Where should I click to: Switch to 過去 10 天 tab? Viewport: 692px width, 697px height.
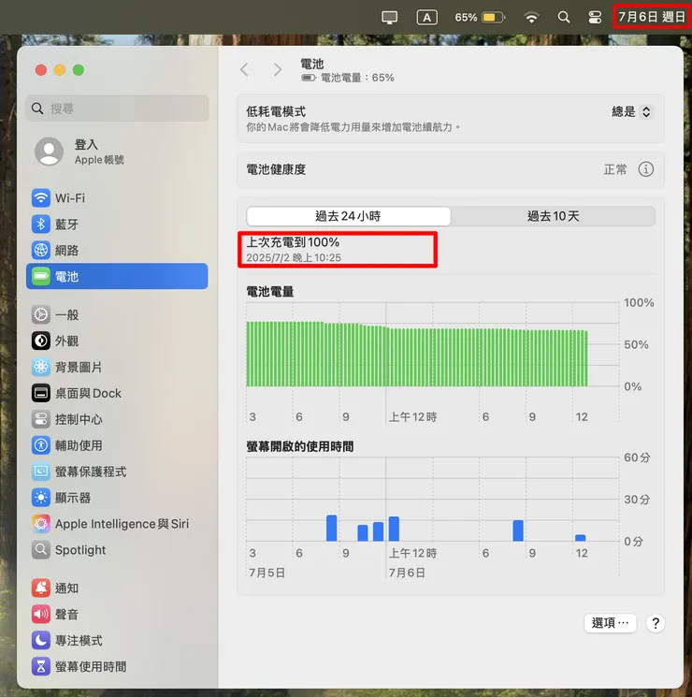554,216
